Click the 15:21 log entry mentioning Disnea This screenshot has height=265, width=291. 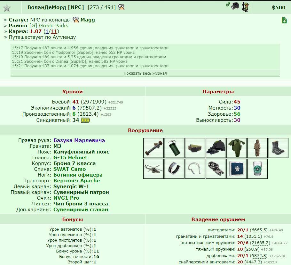(70, 62)
